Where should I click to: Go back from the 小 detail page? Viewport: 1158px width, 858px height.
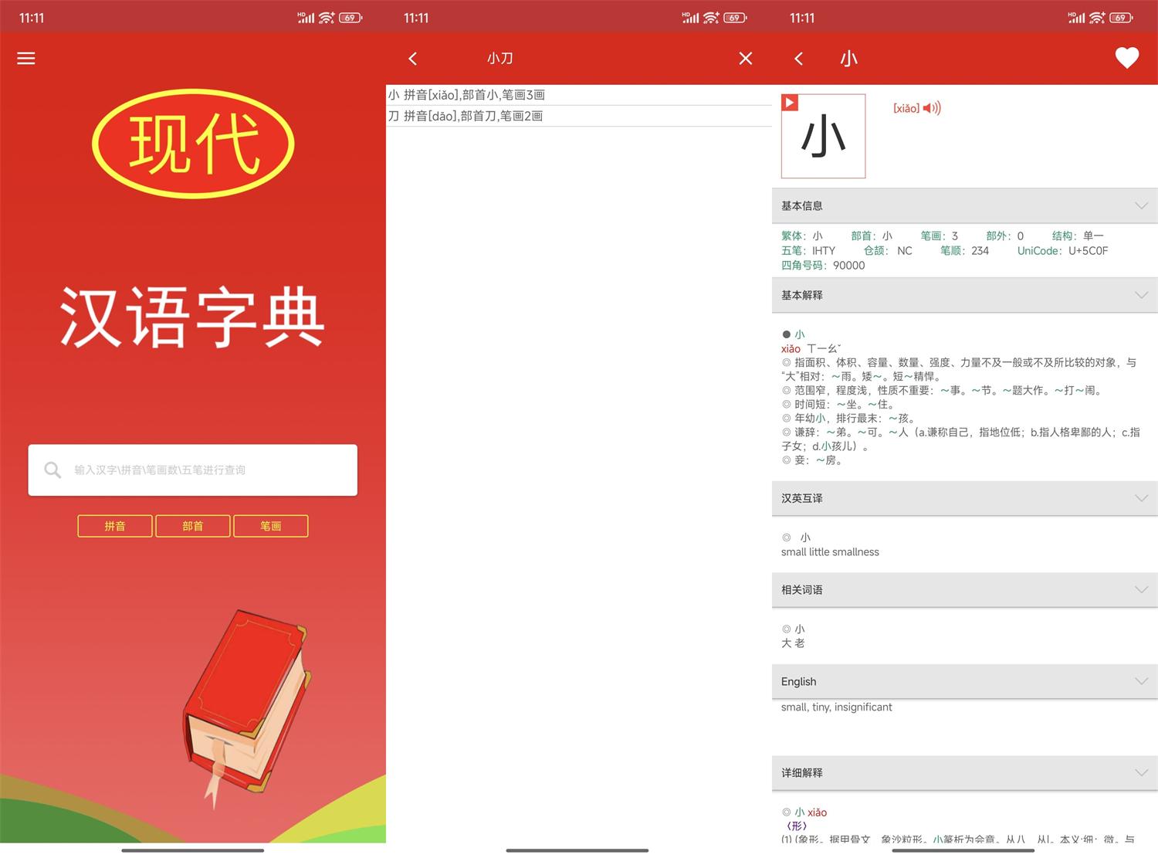click(x=798, y=59)
